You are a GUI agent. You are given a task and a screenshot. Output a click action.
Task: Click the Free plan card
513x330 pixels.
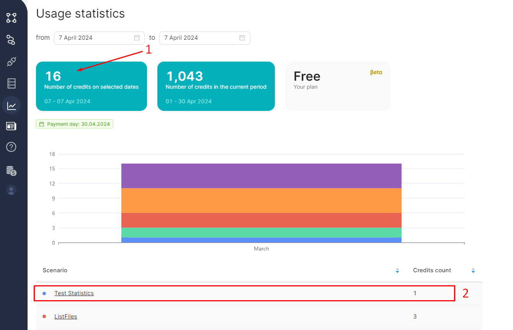click(x=337, y=86)
